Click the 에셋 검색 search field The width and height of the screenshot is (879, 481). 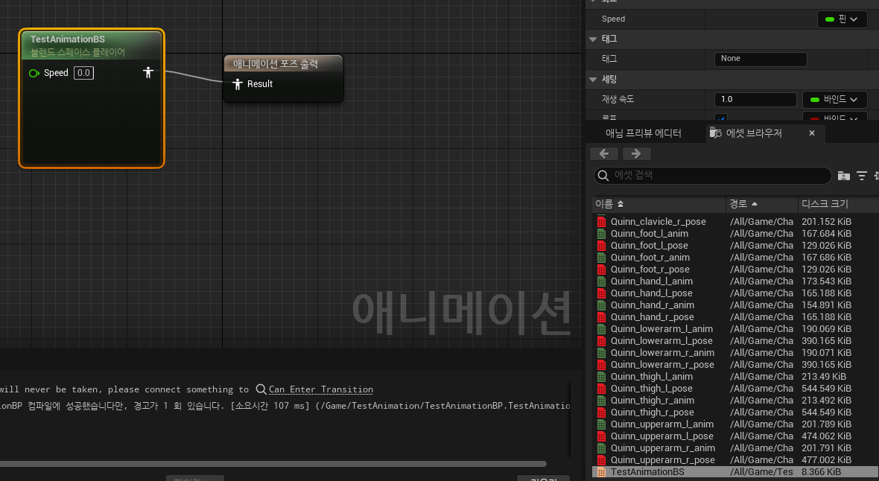click(712, 176)
